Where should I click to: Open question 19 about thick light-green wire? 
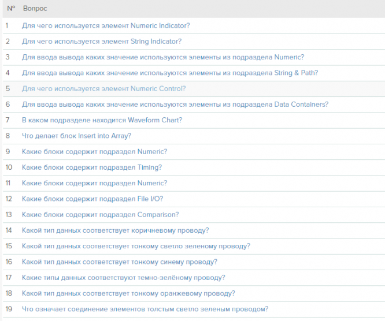coord(145,309)
